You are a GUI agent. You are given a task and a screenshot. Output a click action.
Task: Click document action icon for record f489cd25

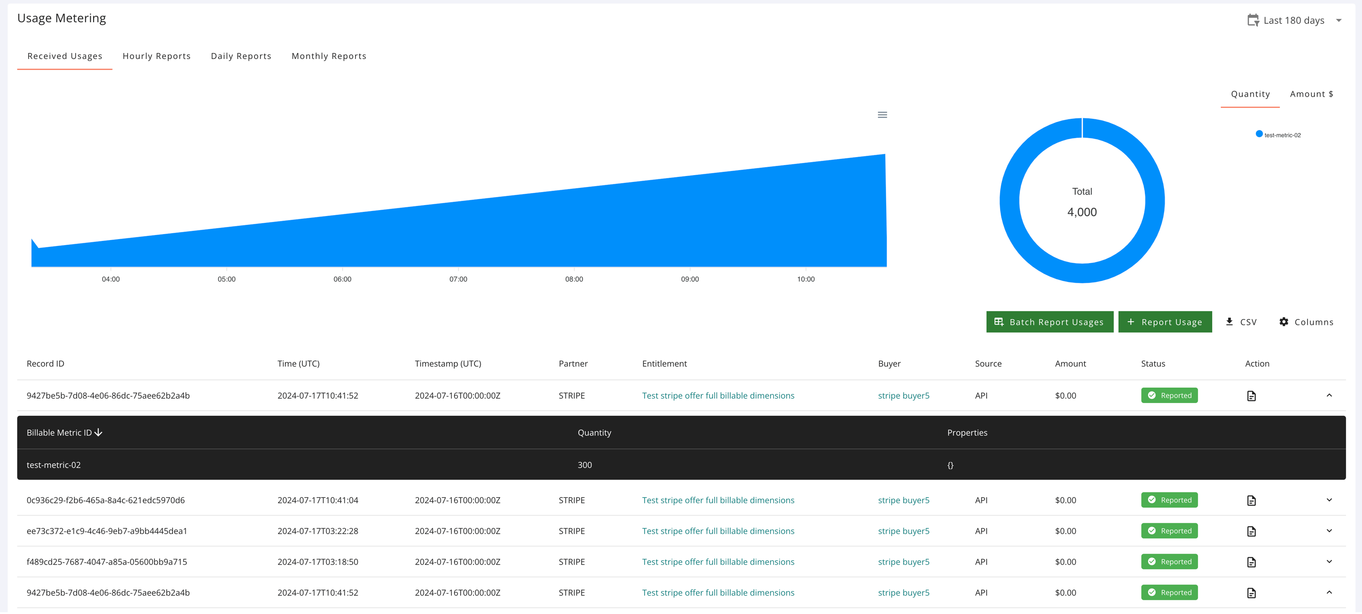pyautogui.click(x=1251, y=562)
